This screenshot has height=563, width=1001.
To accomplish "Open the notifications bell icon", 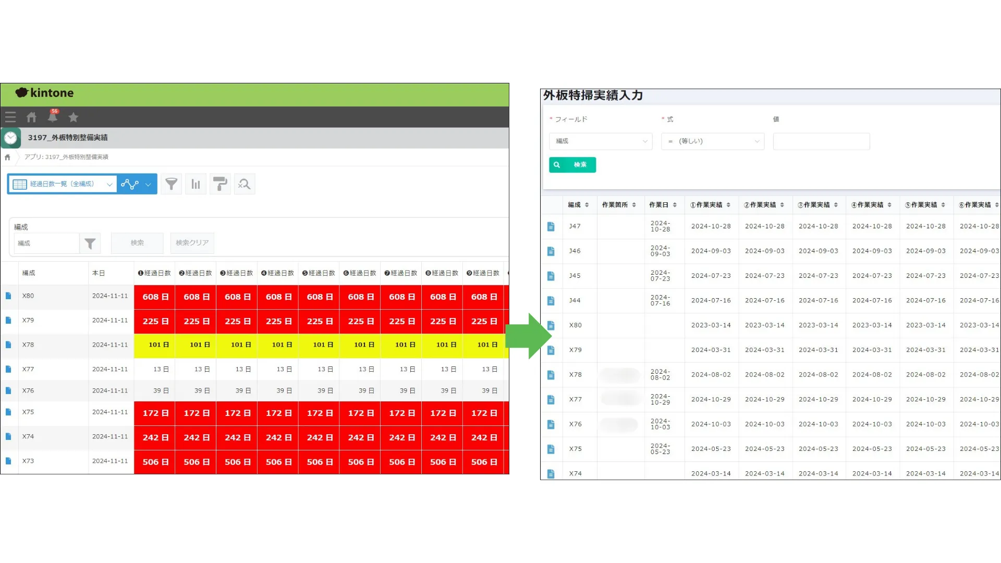I will coord(53,117).
